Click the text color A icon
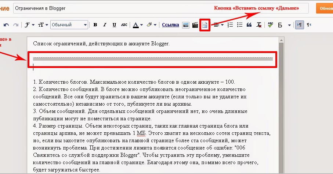 click(x=136, y=25)
